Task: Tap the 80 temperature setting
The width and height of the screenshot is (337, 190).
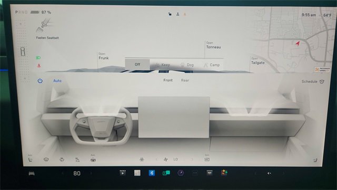Action: [77, 173]
